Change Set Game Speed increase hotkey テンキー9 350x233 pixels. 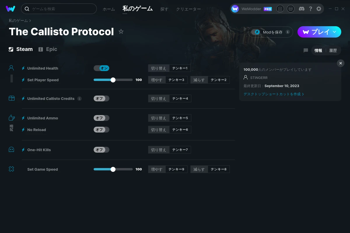[176, 169]
